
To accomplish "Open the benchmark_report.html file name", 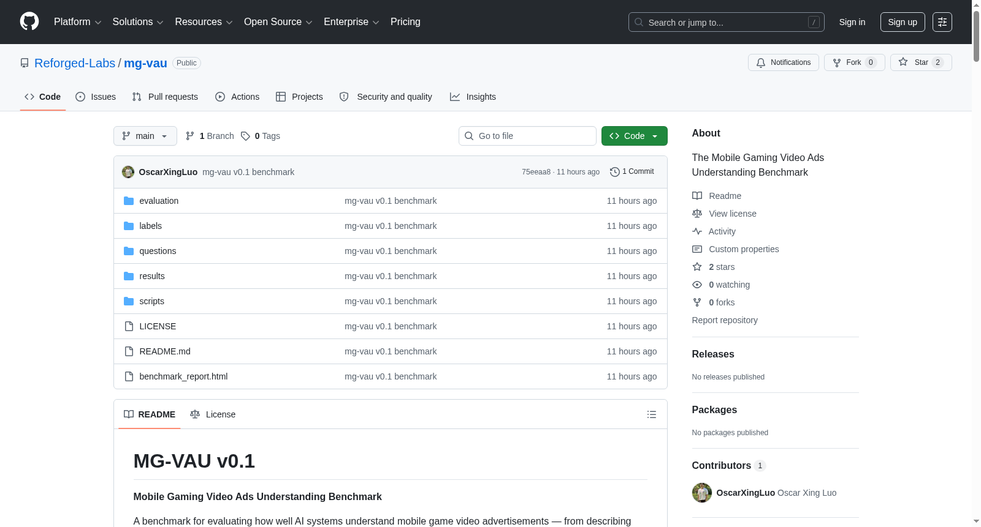I will (183, 376).
